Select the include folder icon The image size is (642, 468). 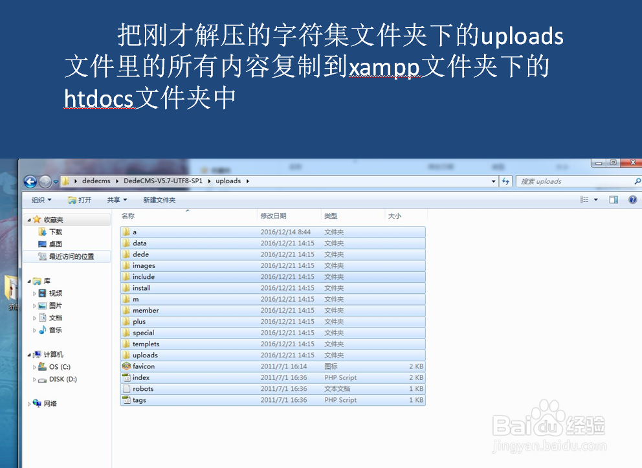point(126,276)
